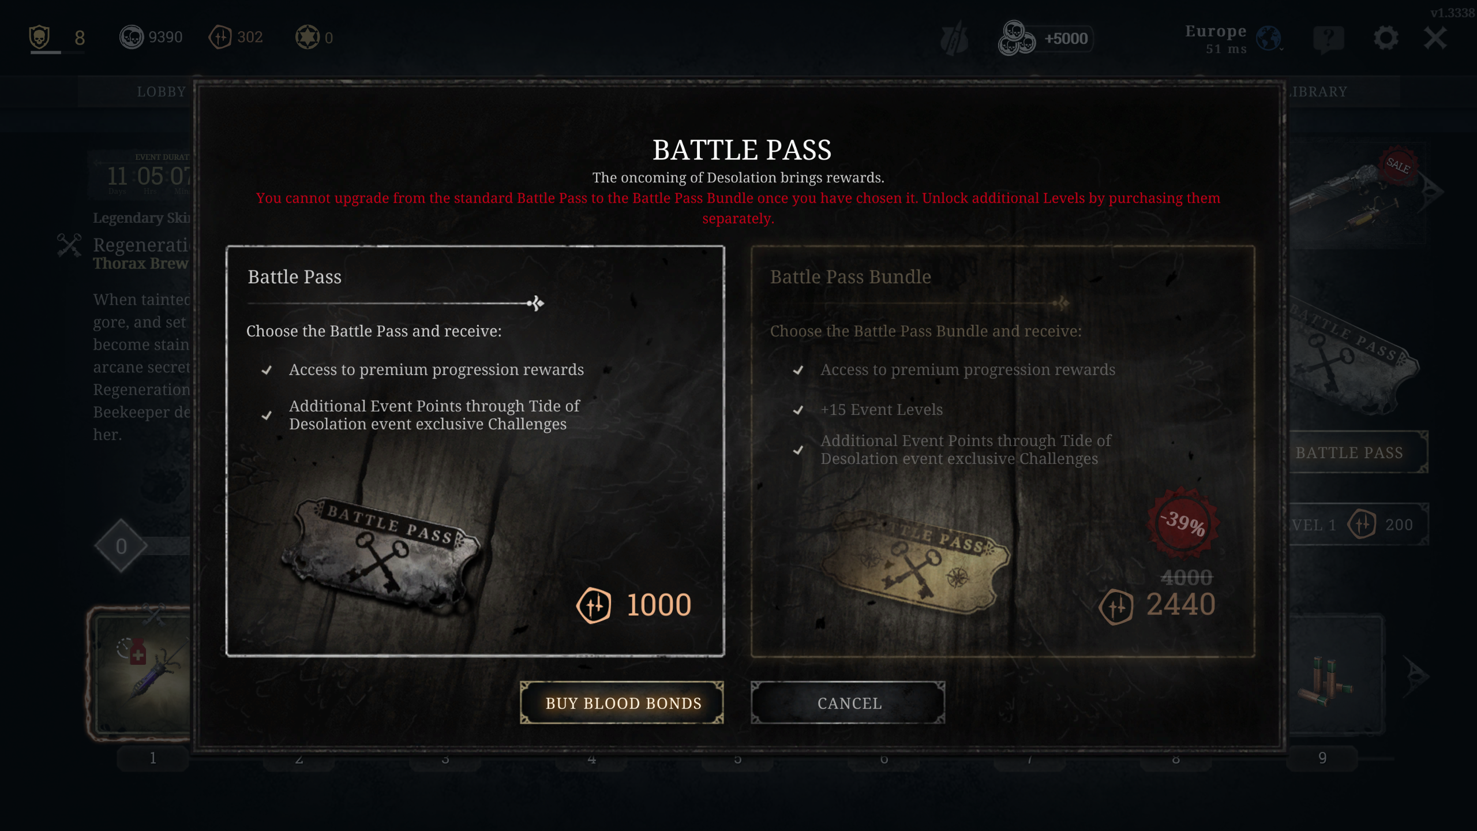Viewport: 1477px width, 831px height.
Task: Open the help question mark icon
Action: tap(1328, 39)
